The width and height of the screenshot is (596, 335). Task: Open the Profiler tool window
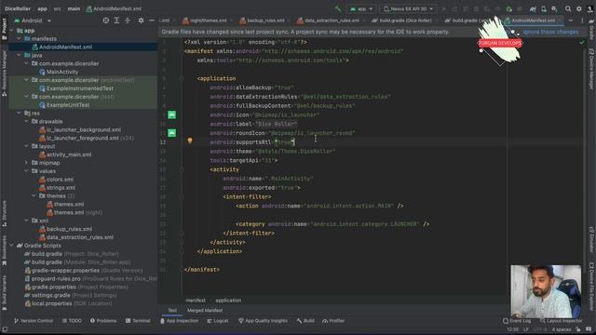click(x=333, y=321)
